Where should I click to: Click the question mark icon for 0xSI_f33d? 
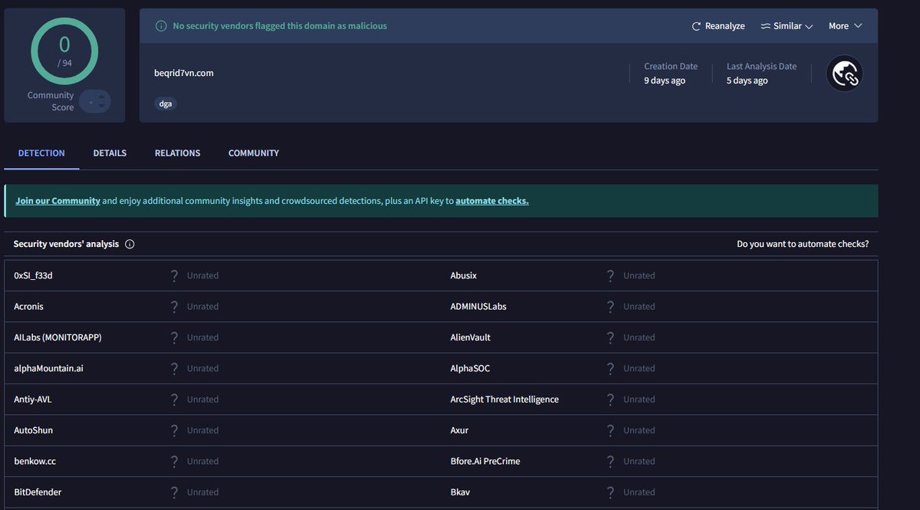(x=175, y=275)
